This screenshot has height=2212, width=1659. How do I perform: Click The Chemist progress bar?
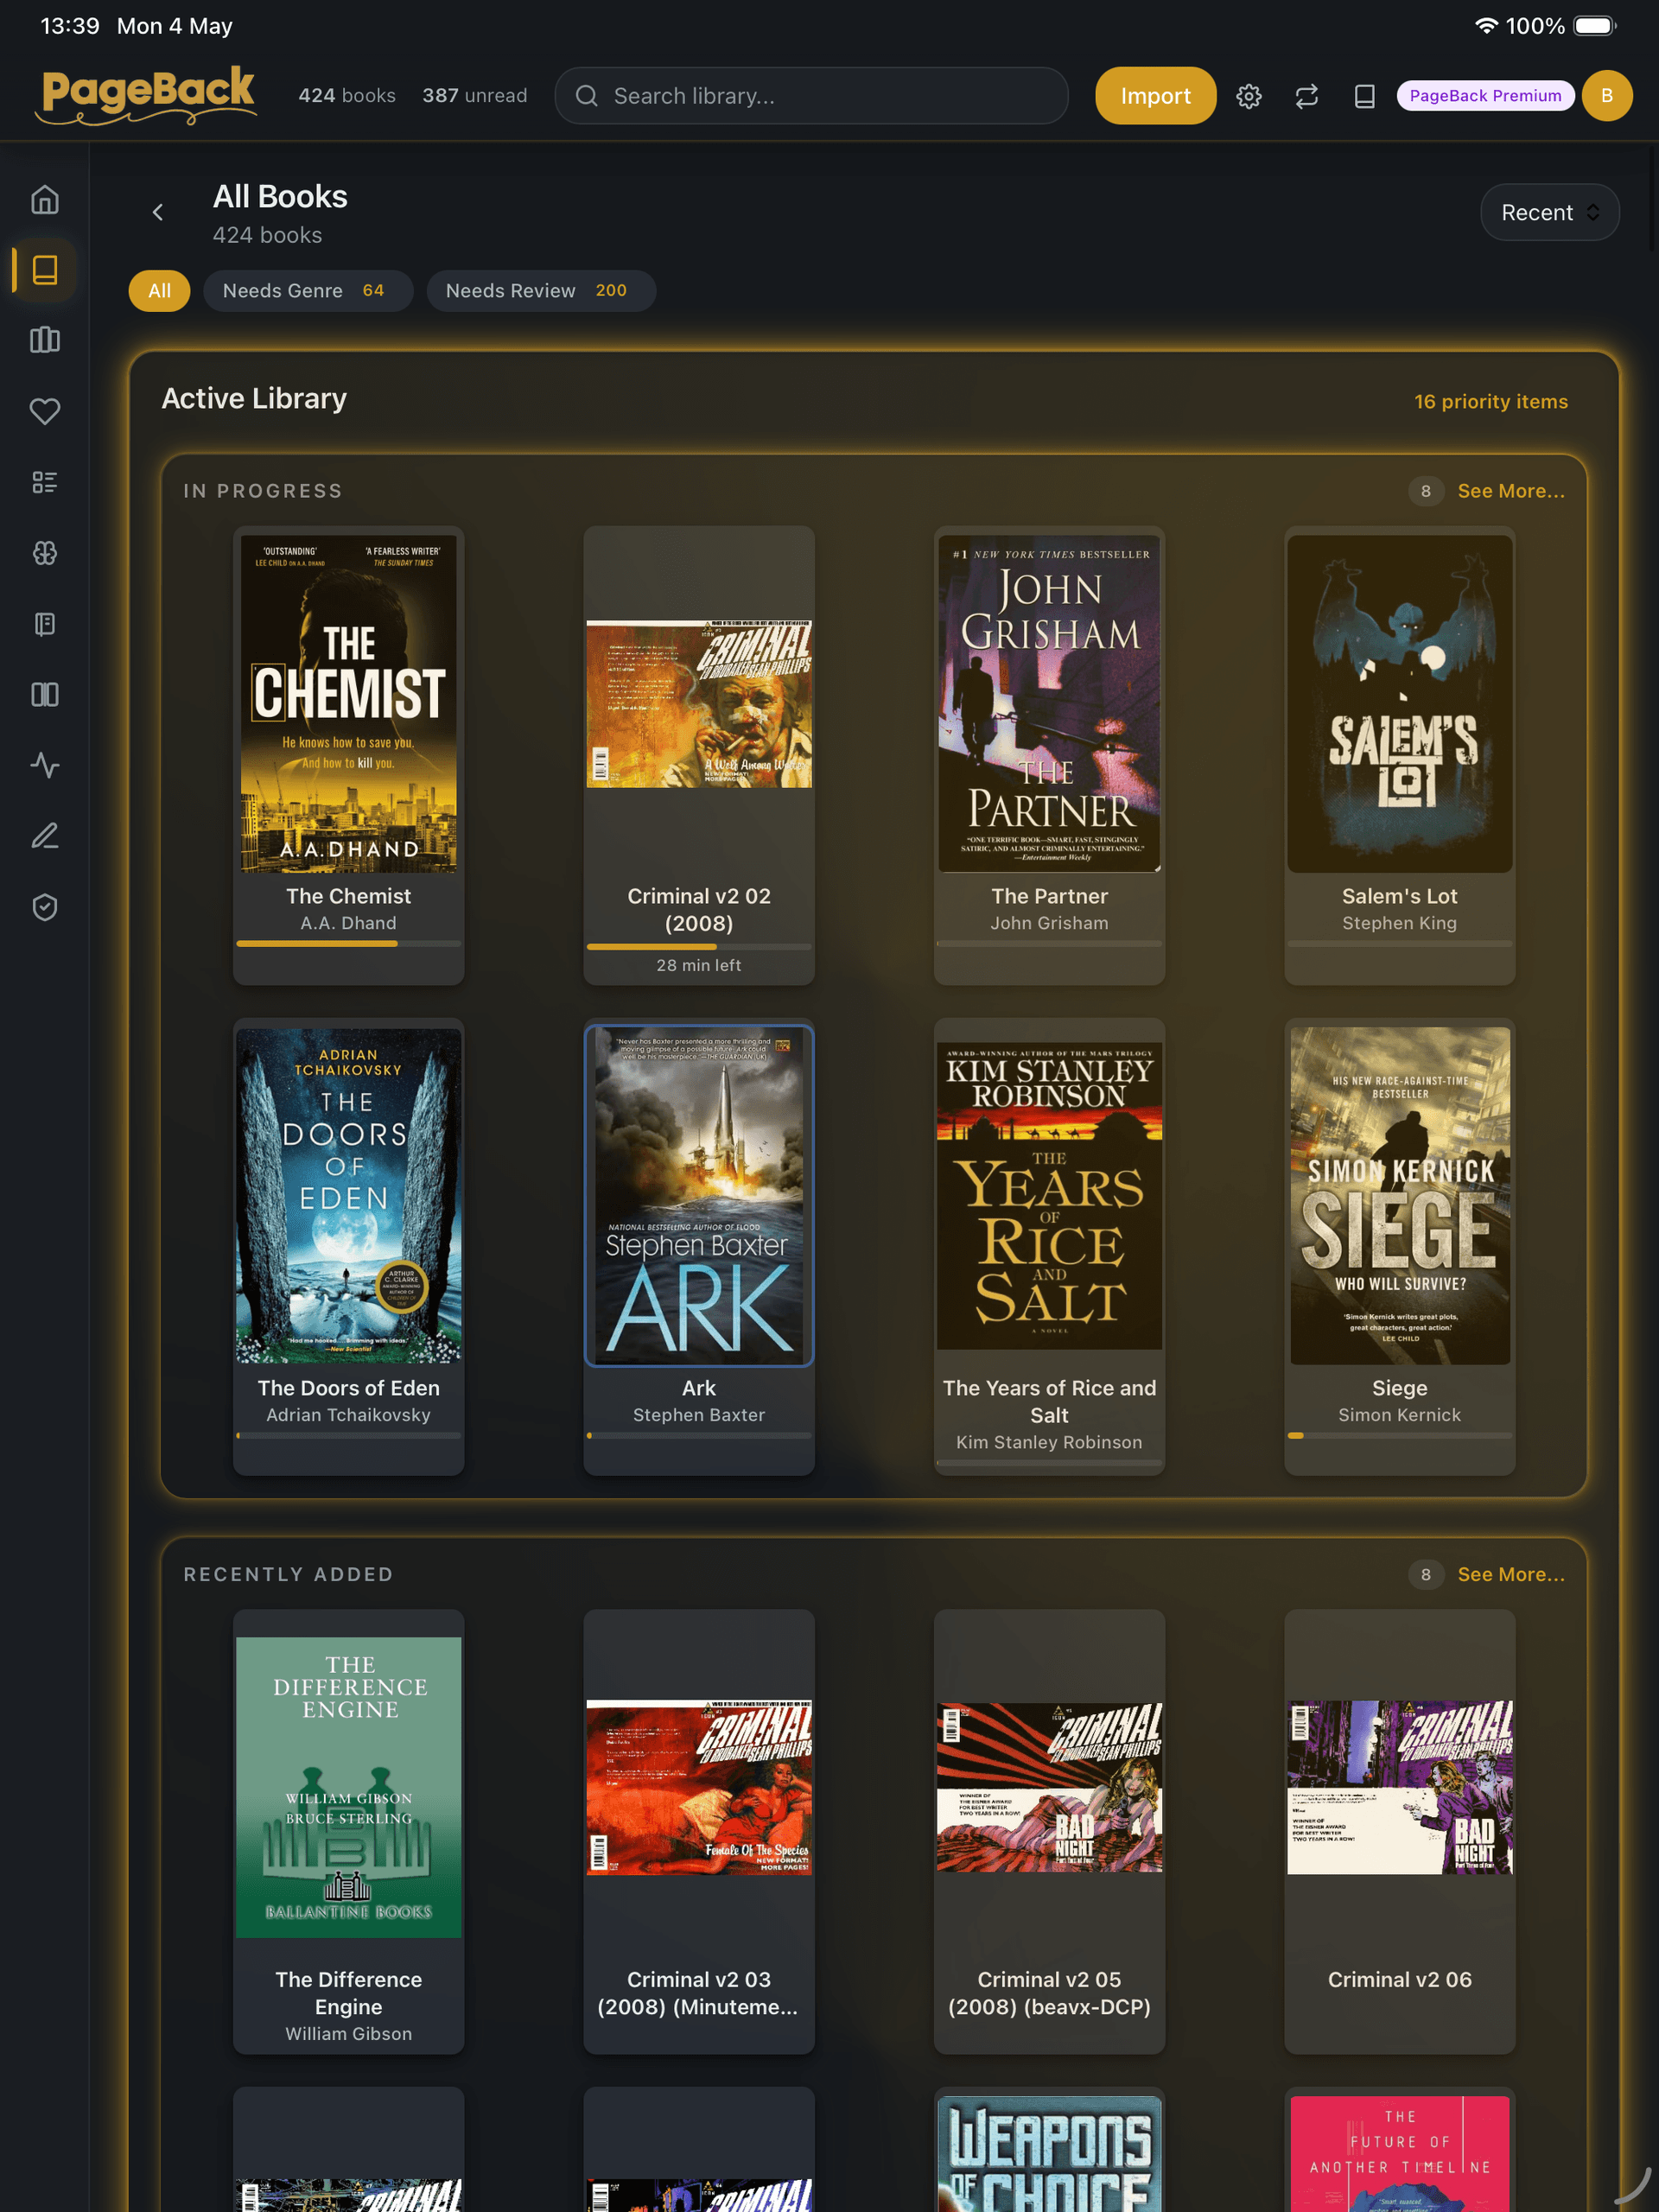(348, 943)
